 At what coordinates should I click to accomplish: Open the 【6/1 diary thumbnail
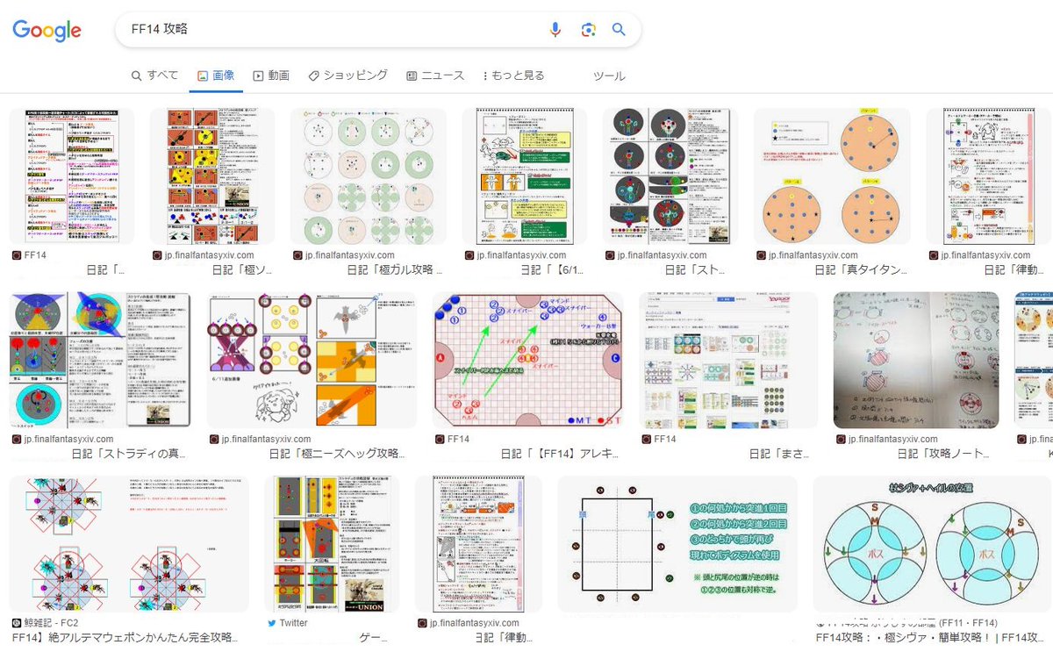click(525, 176)
